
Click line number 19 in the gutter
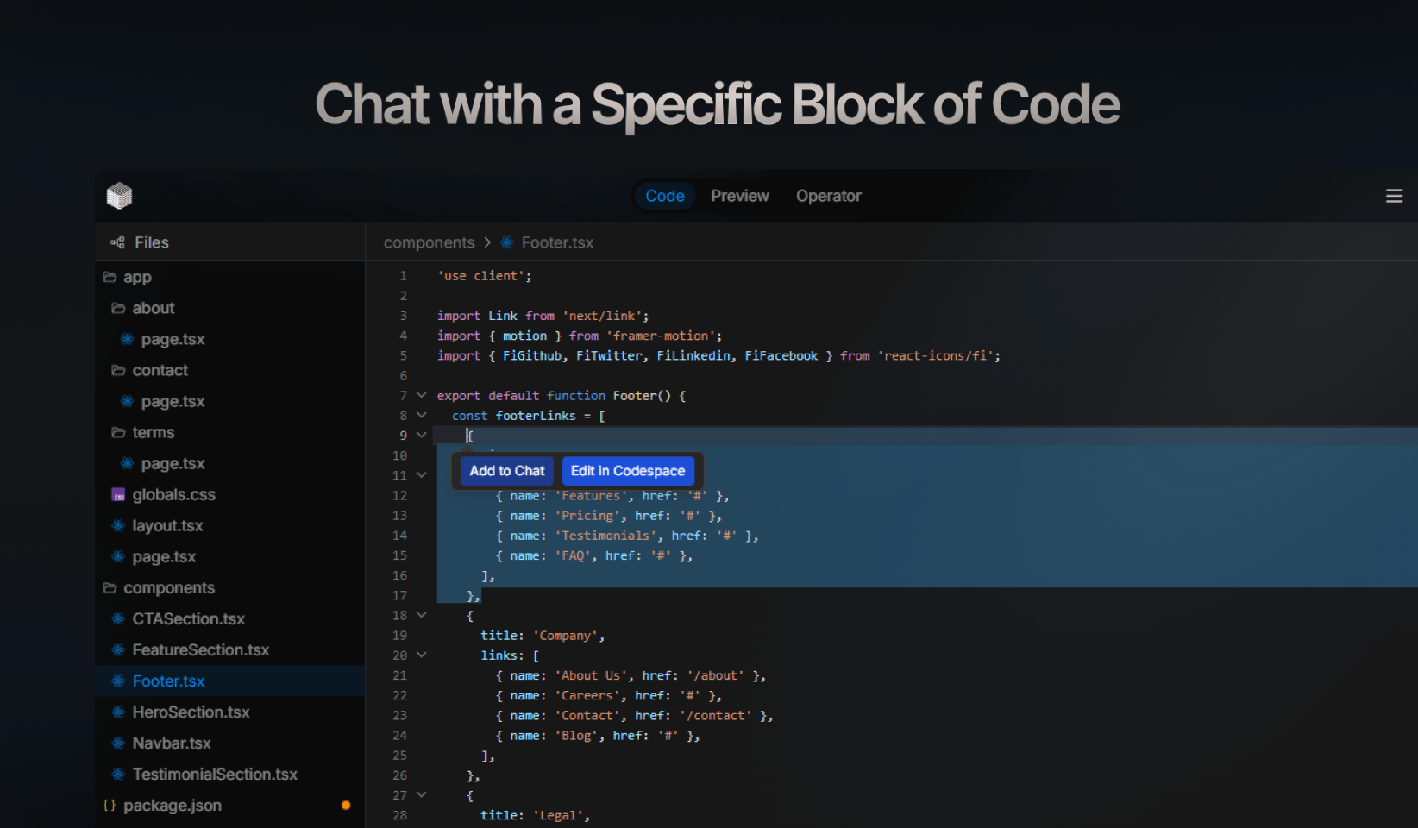click(399, 635)
